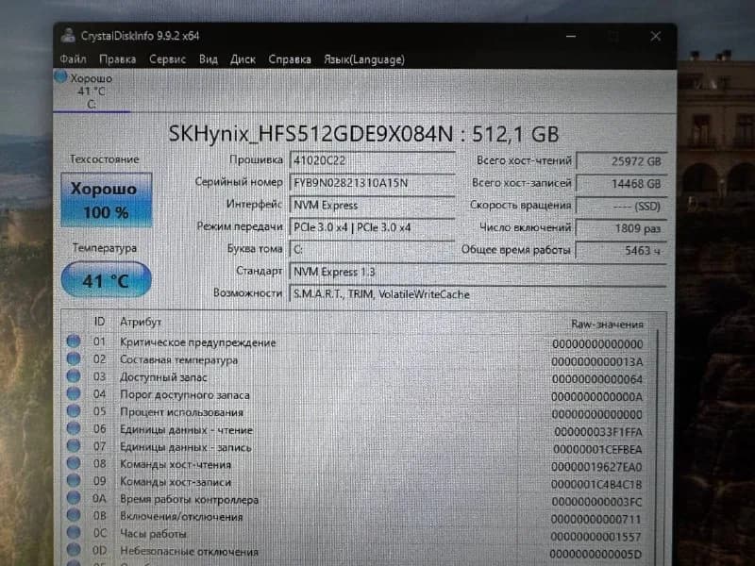Select attribute text Процент использования
Image resolution: width=755 pixels, height=566 pixels.
[181, 412]
